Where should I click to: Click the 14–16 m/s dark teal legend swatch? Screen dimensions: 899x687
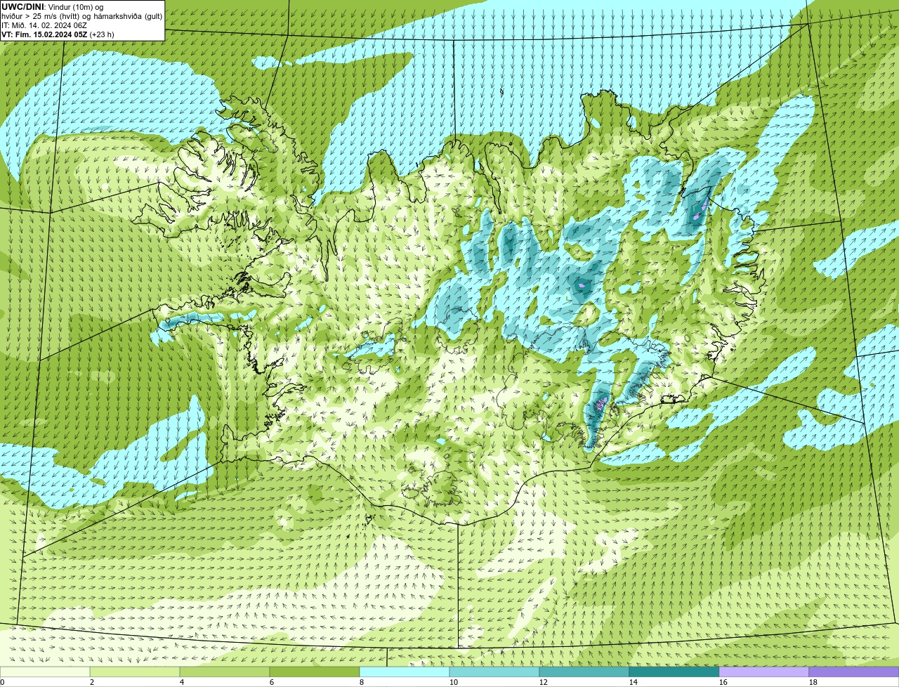(x=674, y=672)
